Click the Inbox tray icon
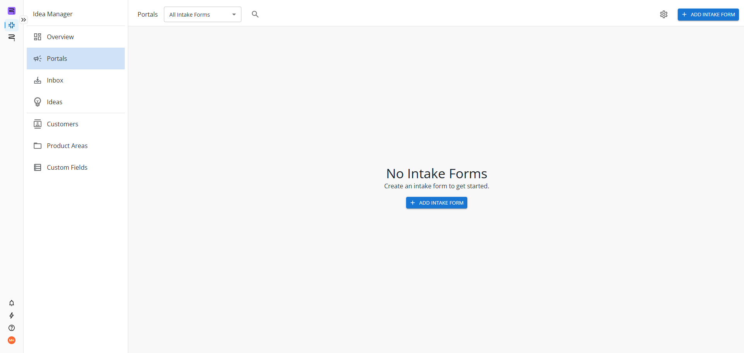Viewport: 744px width, 353px height. (x=38, y=80)
